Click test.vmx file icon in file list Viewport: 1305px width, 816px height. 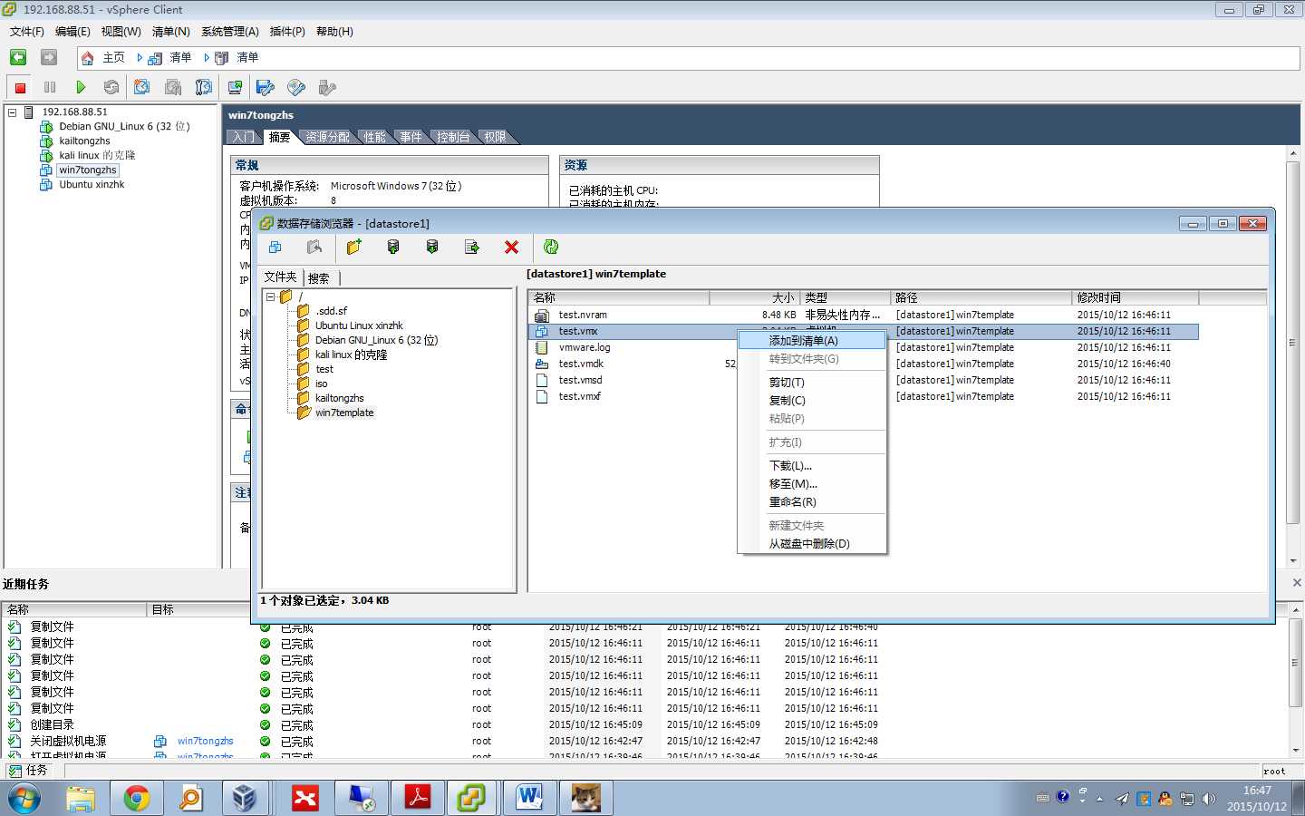(x=542, y=332)
